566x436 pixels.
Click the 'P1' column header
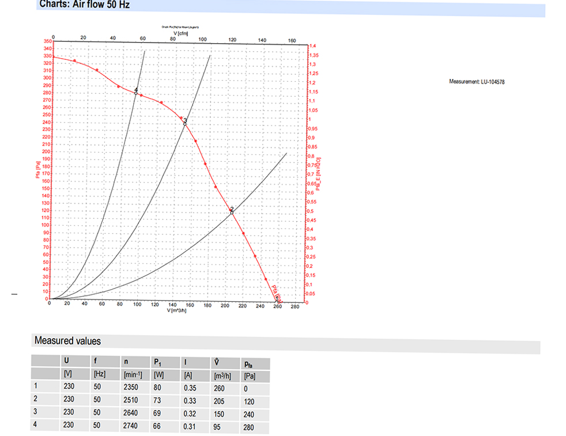(157, 362)
